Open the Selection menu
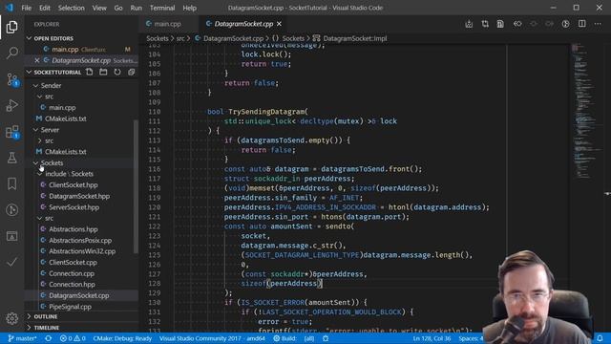Screen dimensions: 611x344 (x=72, y=8)
